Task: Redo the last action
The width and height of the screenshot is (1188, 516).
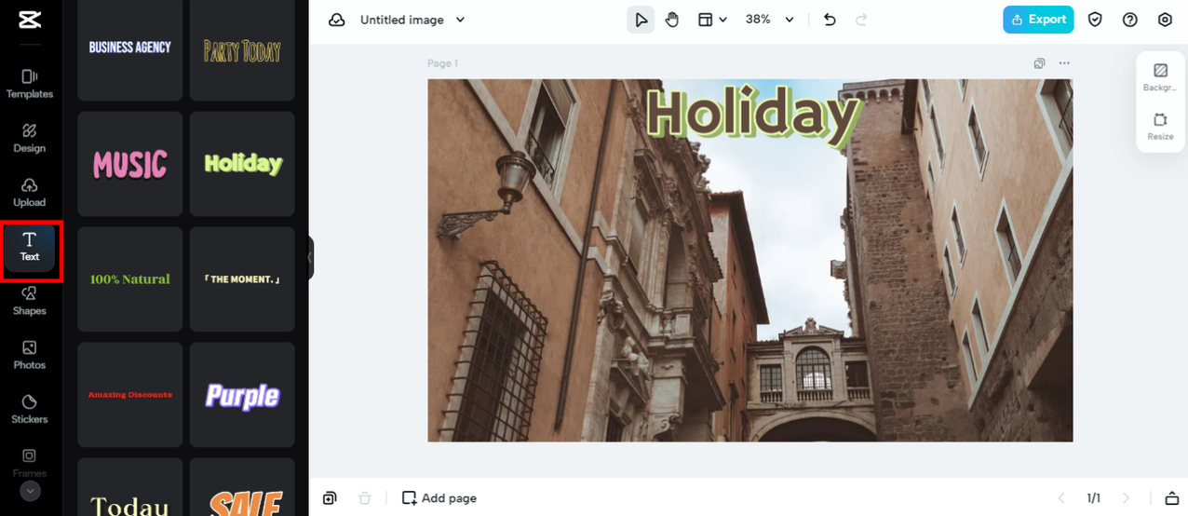Action: pos(861,20)
